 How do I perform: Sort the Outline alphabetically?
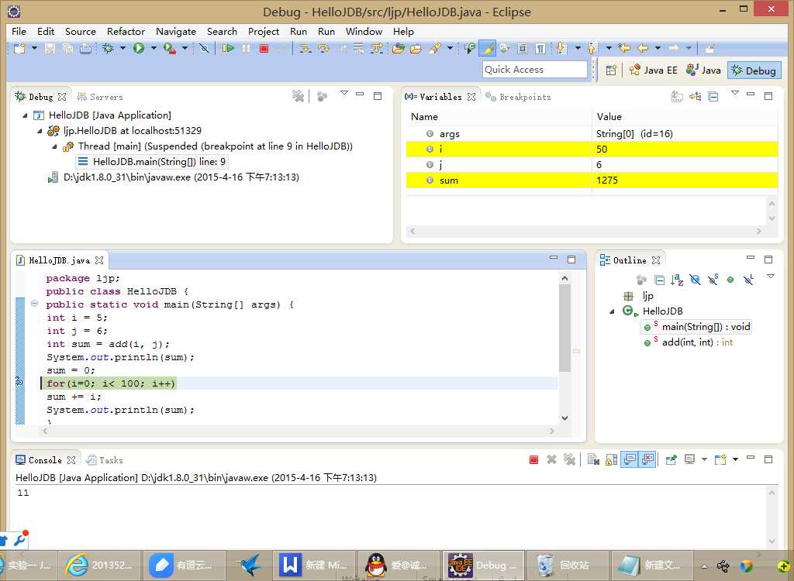point(677,280)
